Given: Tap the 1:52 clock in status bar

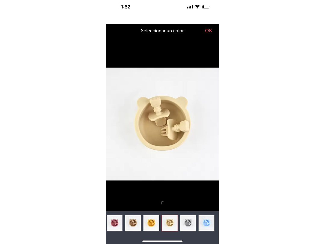Looking at the screenshot, I should [x=126, y=7].
